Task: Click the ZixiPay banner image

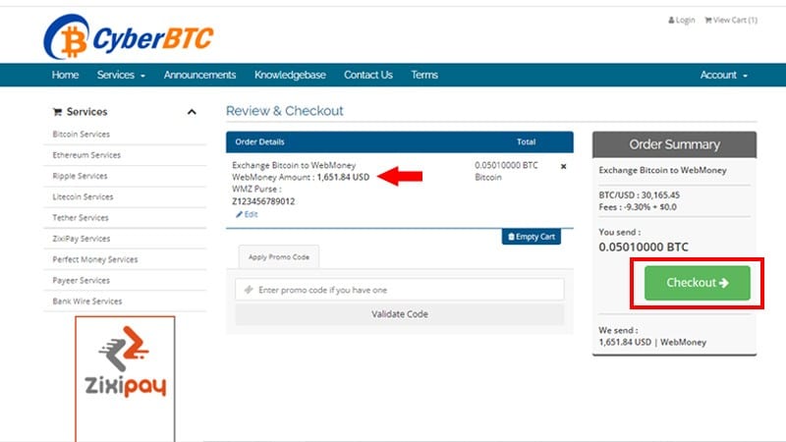Action: coord(125,377)
